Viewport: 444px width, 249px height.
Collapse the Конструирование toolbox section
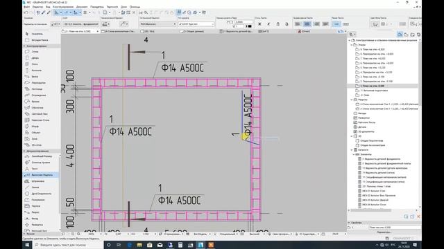[24, 46]
